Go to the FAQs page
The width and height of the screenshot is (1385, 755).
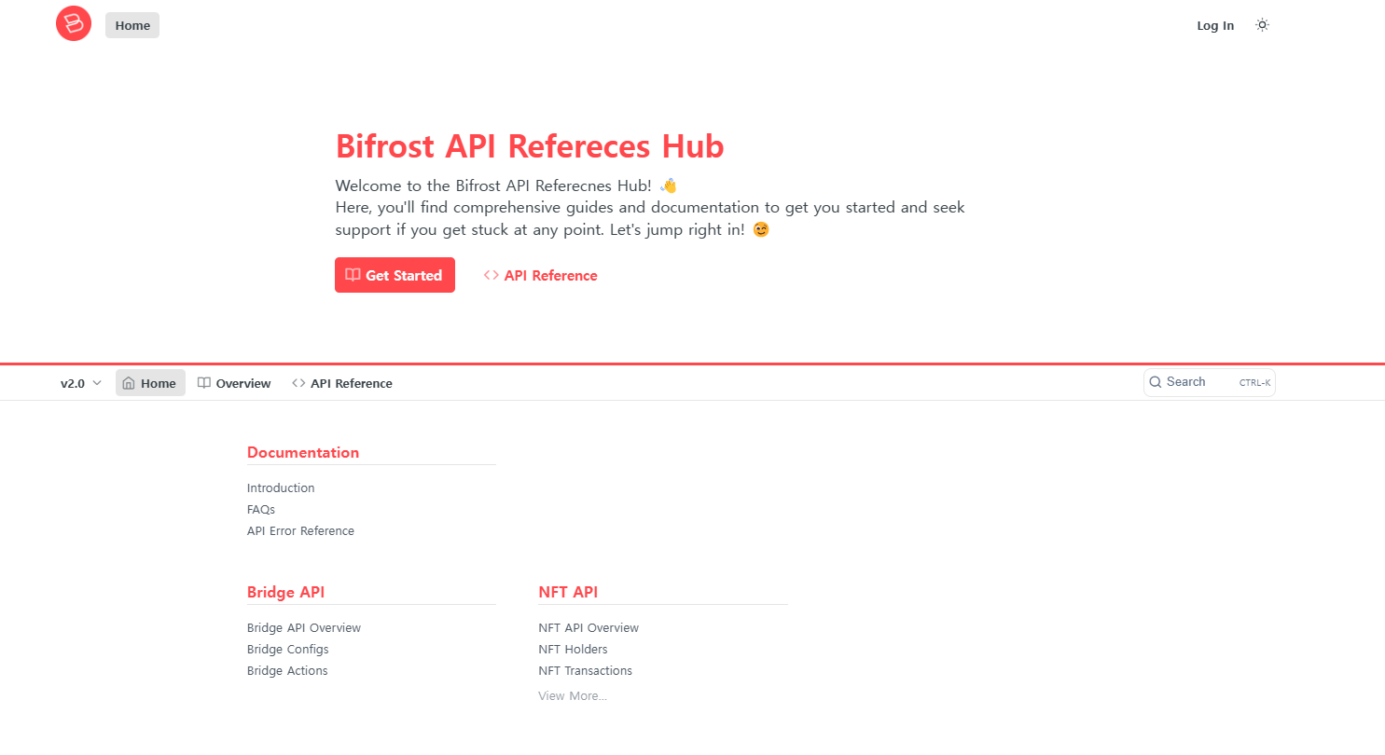261,510
